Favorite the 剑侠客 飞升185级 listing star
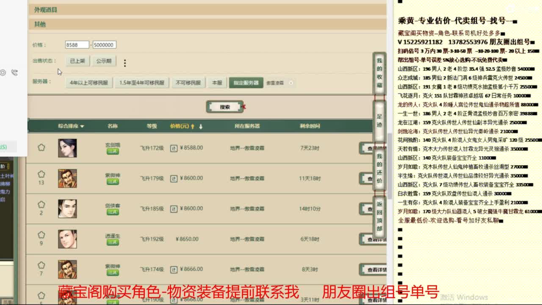This screenshot has width=542, height=305. [41, 205]
